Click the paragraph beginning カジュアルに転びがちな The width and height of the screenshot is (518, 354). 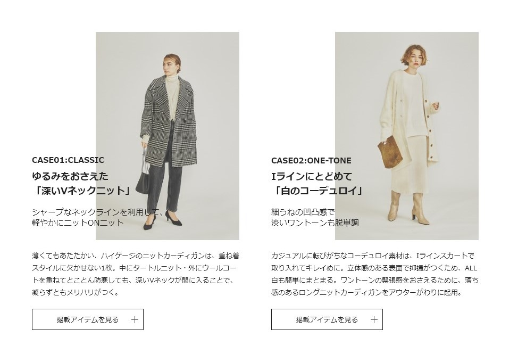tap(374, 274)
